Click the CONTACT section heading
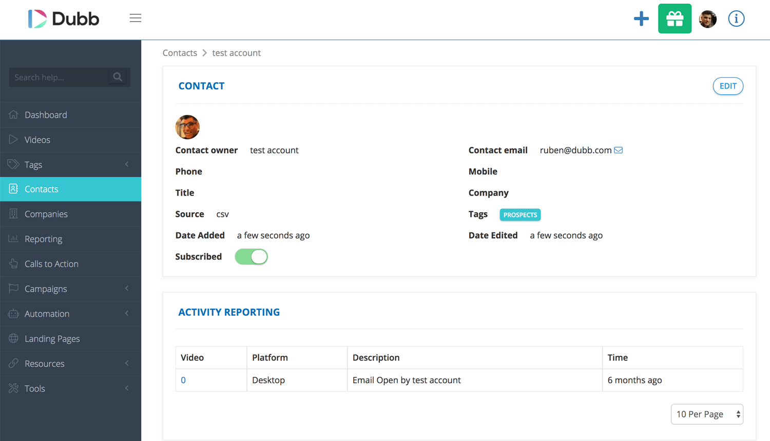Screen dimensions: 770x441 tap(201, 86)
